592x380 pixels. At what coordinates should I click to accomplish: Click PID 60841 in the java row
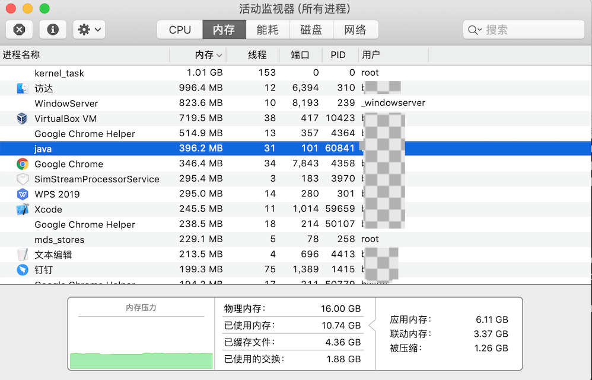340,148
